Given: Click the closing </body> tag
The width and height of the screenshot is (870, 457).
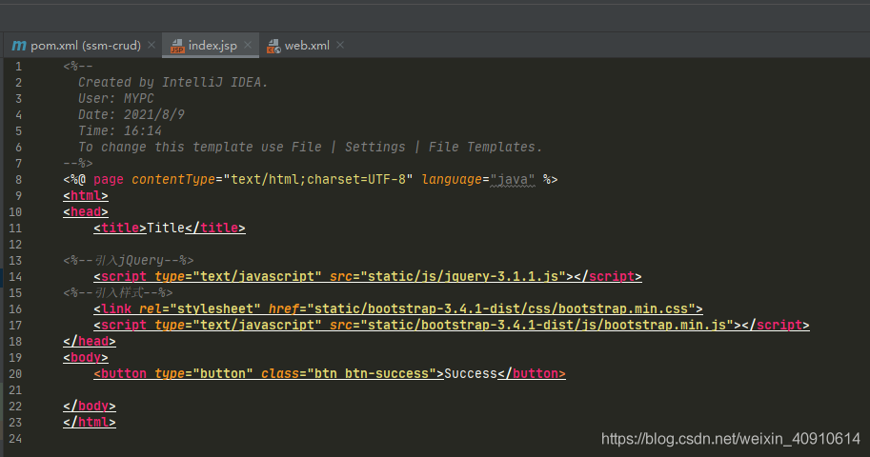Looking at the screenshot, I should click(x=90, y=407).
